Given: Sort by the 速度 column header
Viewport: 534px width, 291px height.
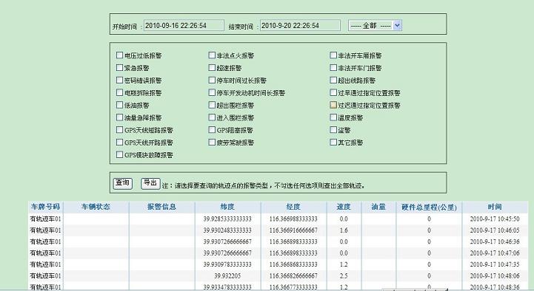Looking at the screenshot, I should (x=344, y=207).
